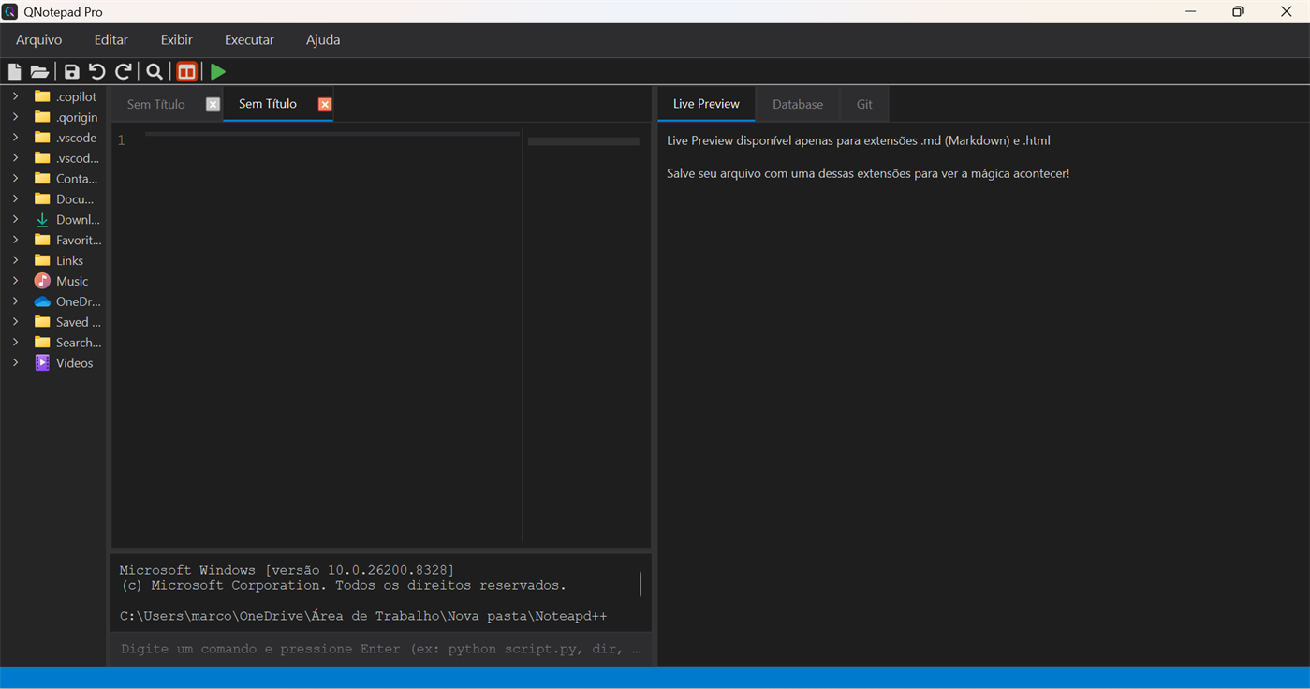The height and width of the screenshot is (689, 1310).
Task: Expand the Downl... folder
Action: tap(15, 219)
